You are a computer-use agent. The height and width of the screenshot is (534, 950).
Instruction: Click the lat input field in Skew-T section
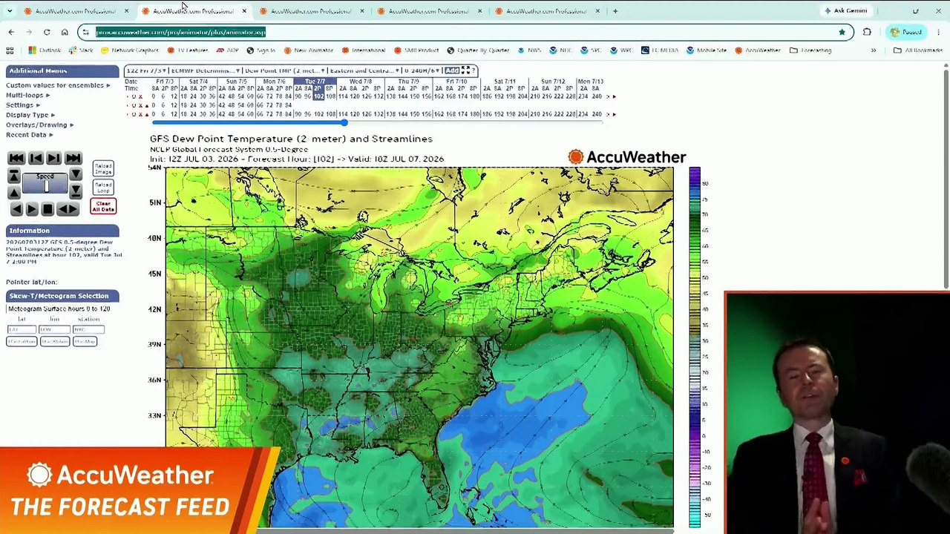click(22, 329)
